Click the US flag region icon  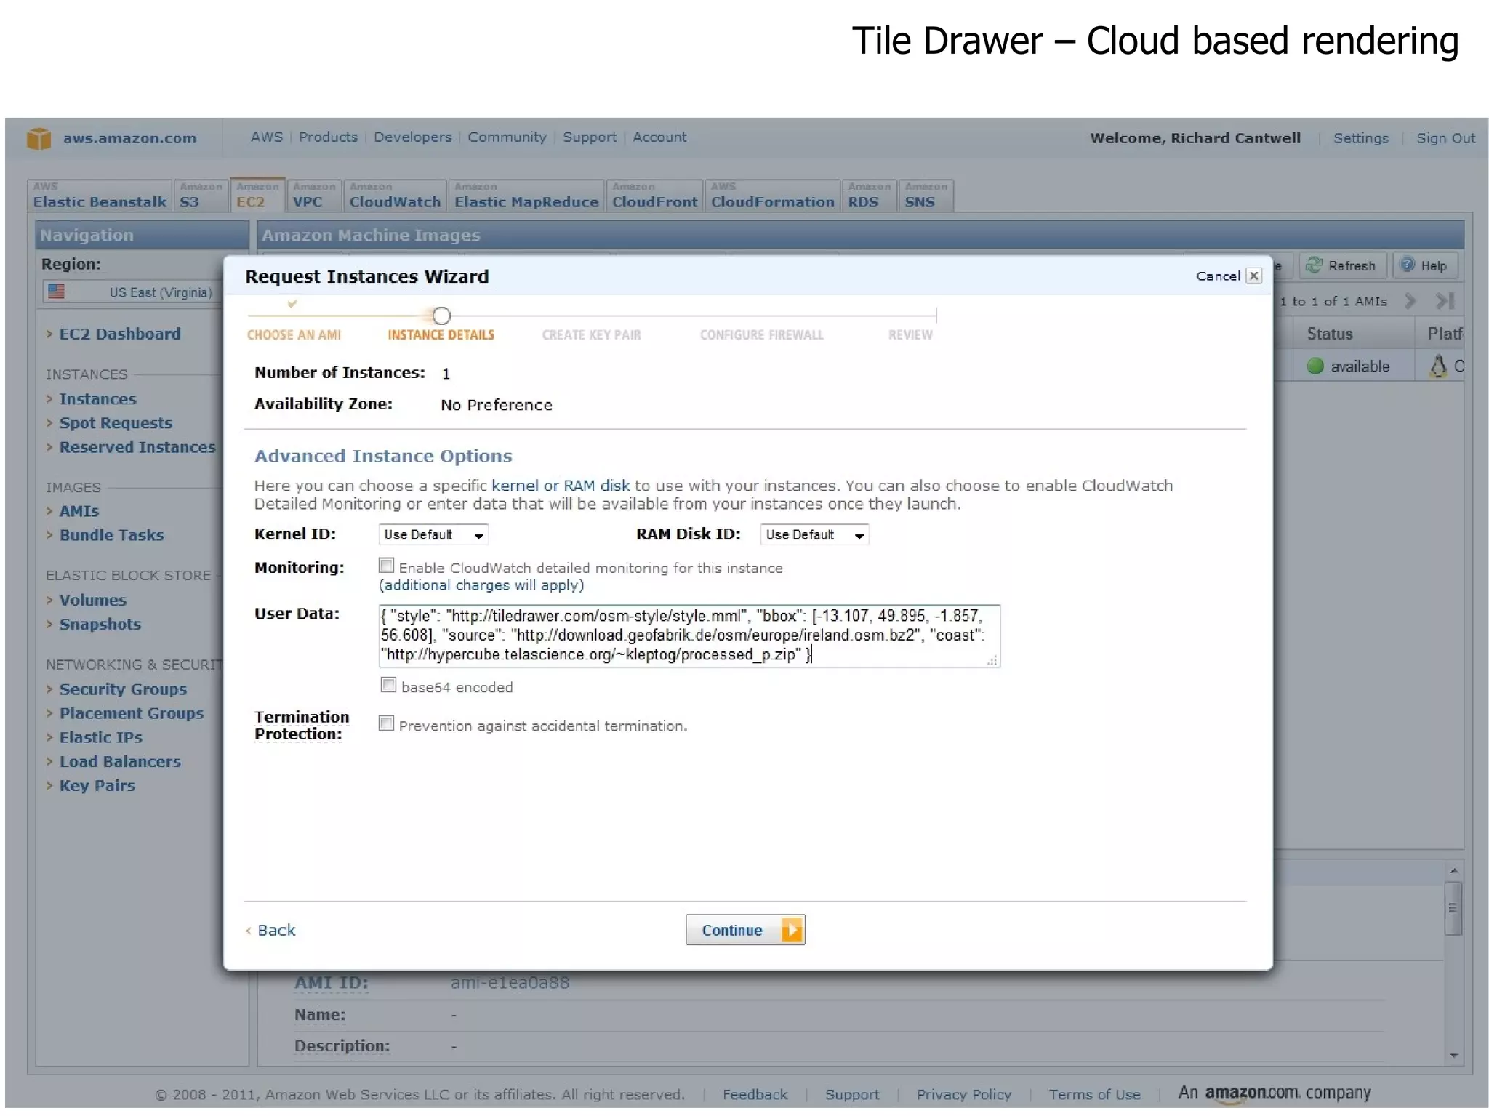coord(56,292)
